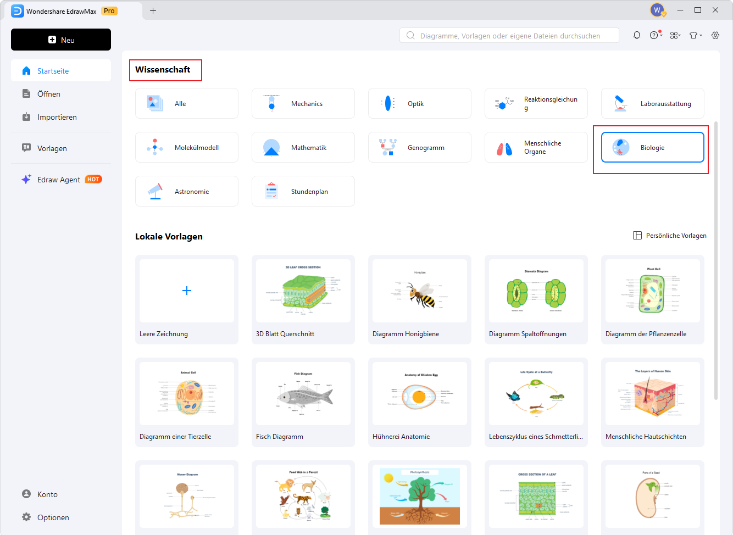Click the Neu button
This screenshot has height=535, width=733.
click(x=61, y=40)
